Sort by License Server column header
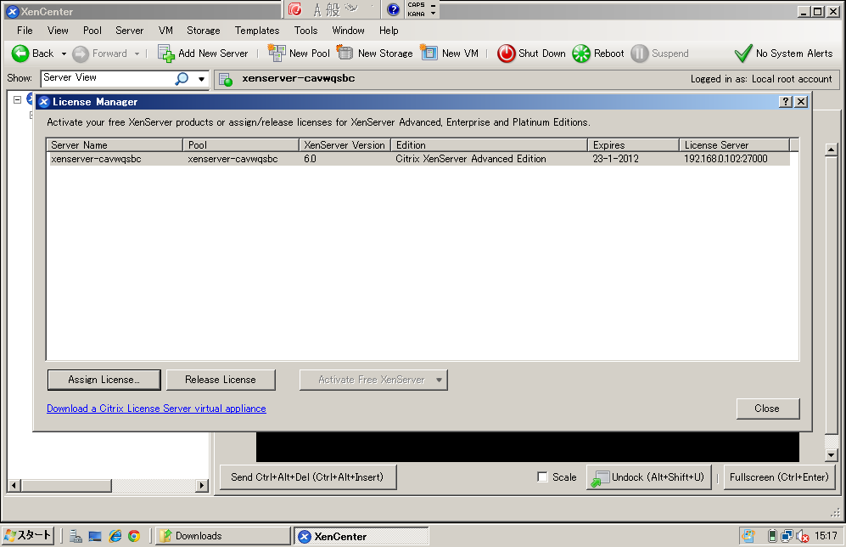 [x=734, y=144]
